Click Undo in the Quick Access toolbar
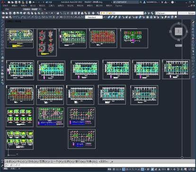 [34, 2]
